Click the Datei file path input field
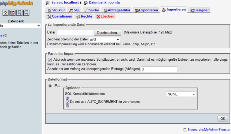The image size is (231, 134). (76, 33)
